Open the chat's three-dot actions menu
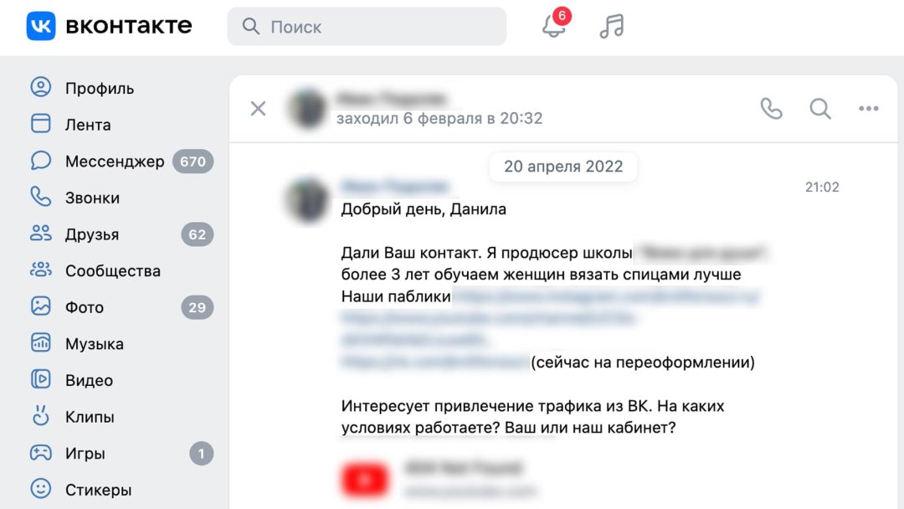904x509 pixels. [868, 108]
